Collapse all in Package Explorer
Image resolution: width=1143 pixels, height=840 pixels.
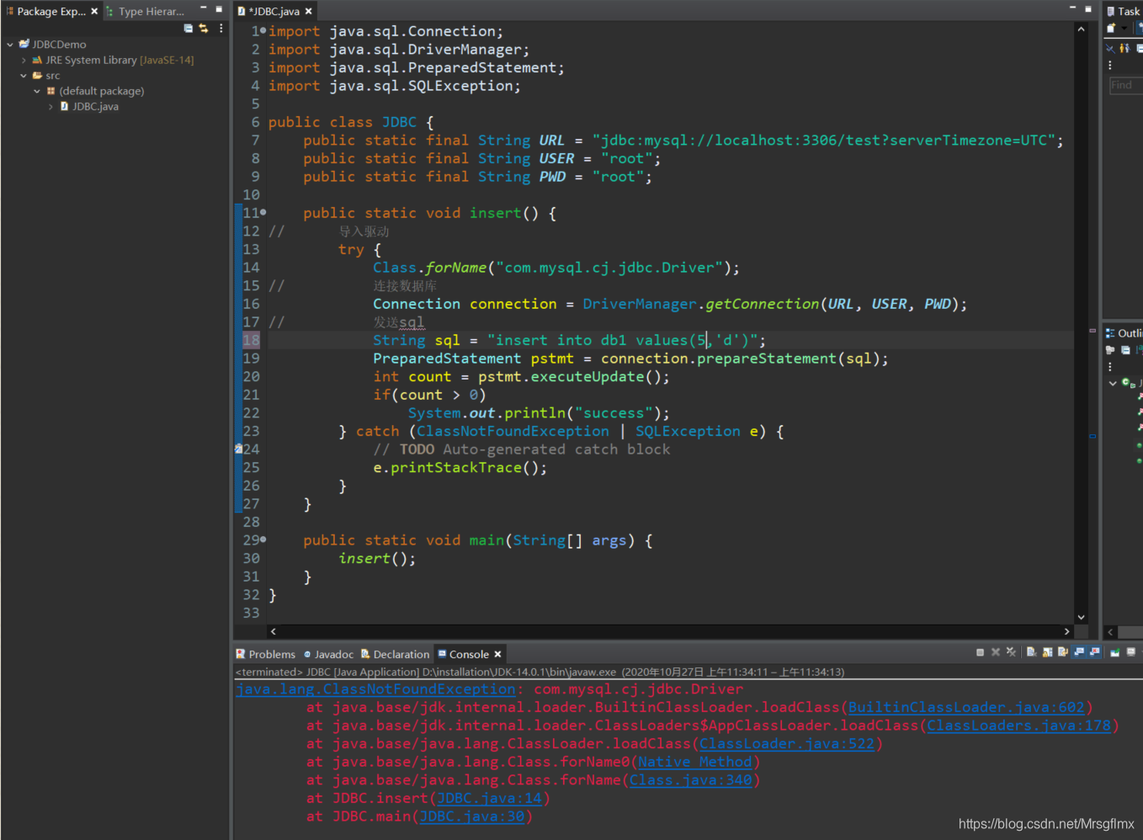[189, 28]
